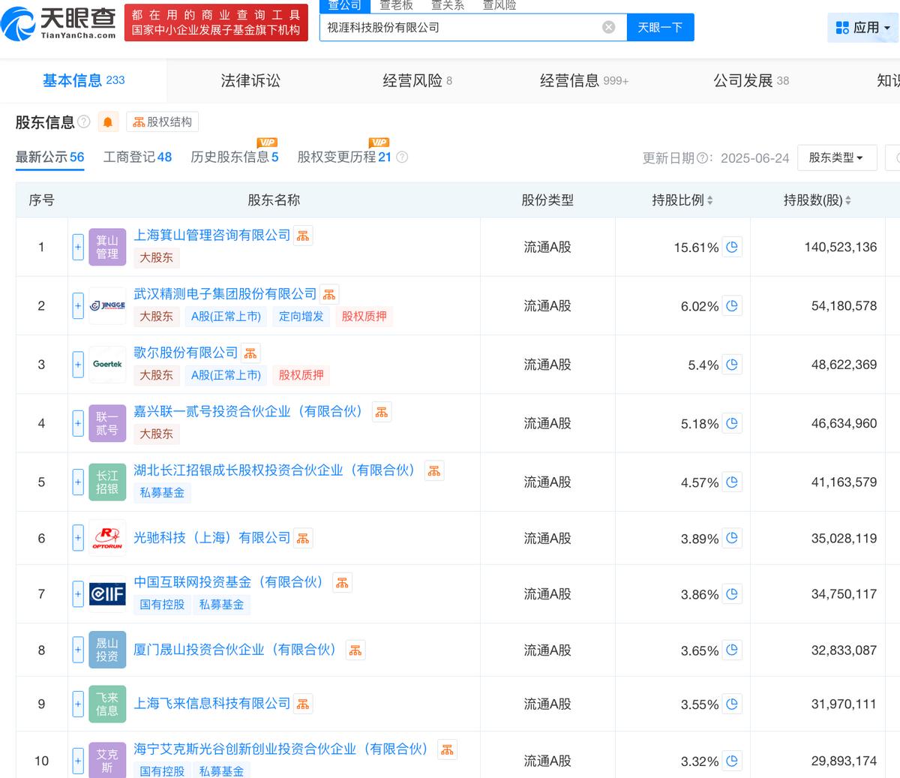Select 工商登记 48 sub-tab
Viewport: 900px width, 778px height.
pos(137,158)
